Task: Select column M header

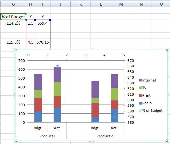Action: point(121,4)
